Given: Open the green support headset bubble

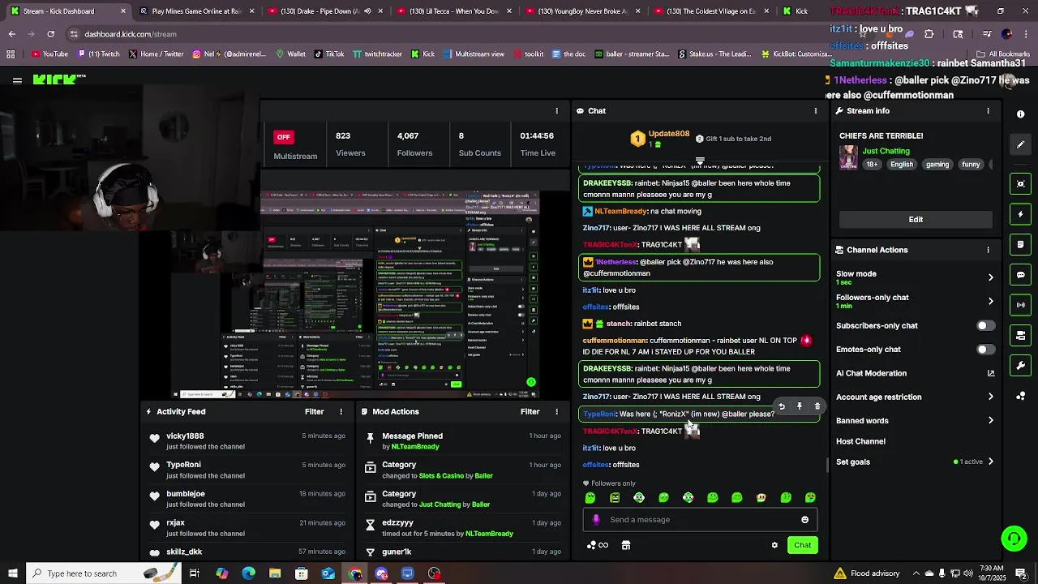Looking at the screenshot, I should 1014,539.
